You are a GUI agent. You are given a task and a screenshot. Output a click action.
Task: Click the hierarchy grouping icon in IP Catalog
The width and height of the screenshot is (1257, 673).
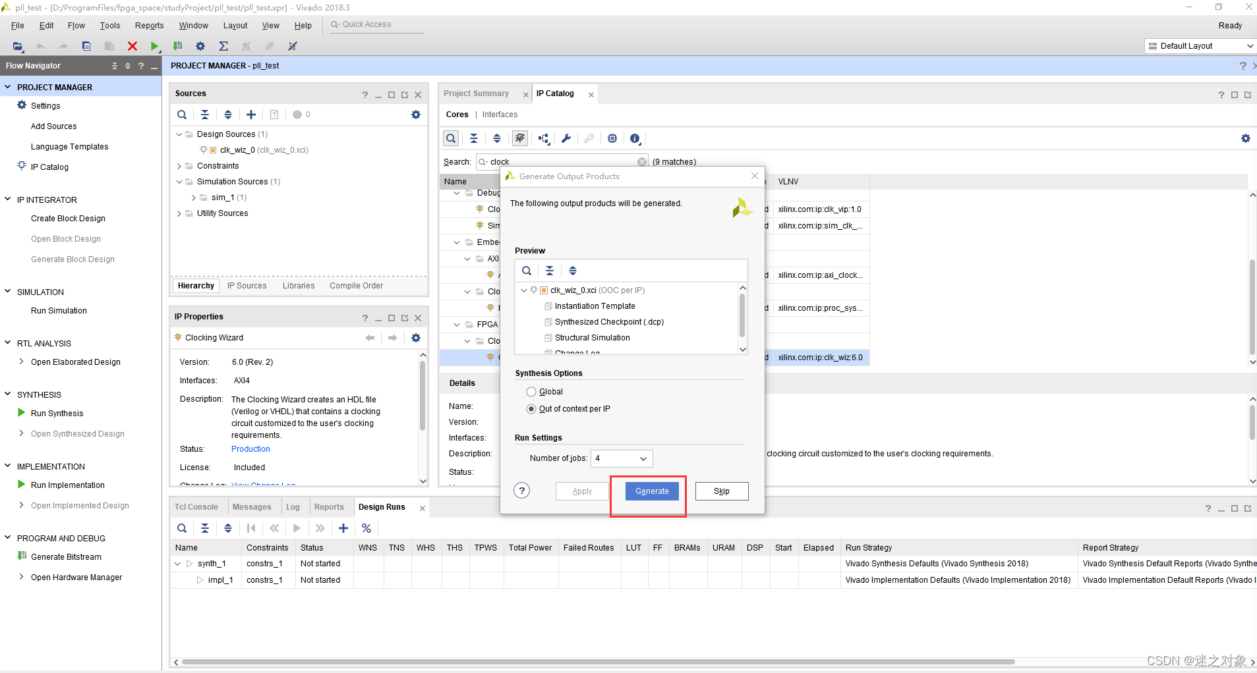[543, 138]
